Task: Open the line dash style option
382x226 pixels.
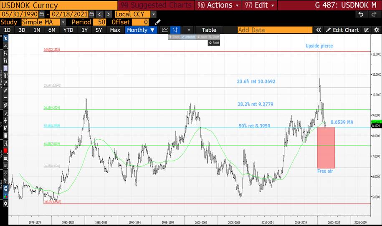Action: [x=5, y=166]
